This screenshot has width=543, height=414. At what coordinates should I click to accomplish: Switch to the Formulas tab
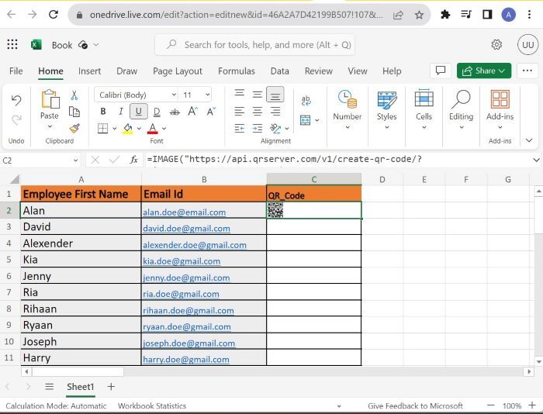coord(237,71)
